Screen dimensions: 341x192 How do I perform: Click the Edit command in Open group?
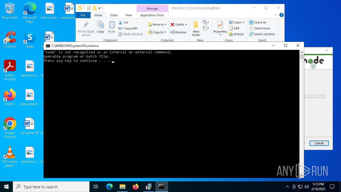point(234,28)
